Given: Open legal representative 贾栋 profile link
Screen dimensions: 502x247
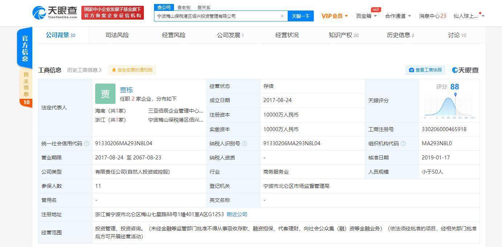Looking at the screenshot, I should [x=126, y=90].
